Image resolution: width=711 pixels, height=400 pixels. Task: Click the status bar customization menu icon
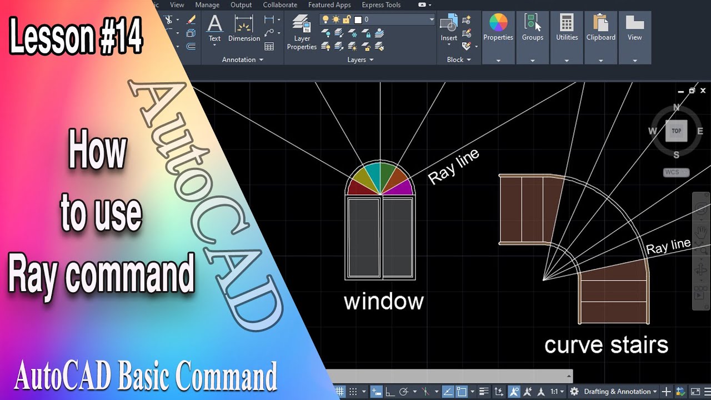click(707, 392)
